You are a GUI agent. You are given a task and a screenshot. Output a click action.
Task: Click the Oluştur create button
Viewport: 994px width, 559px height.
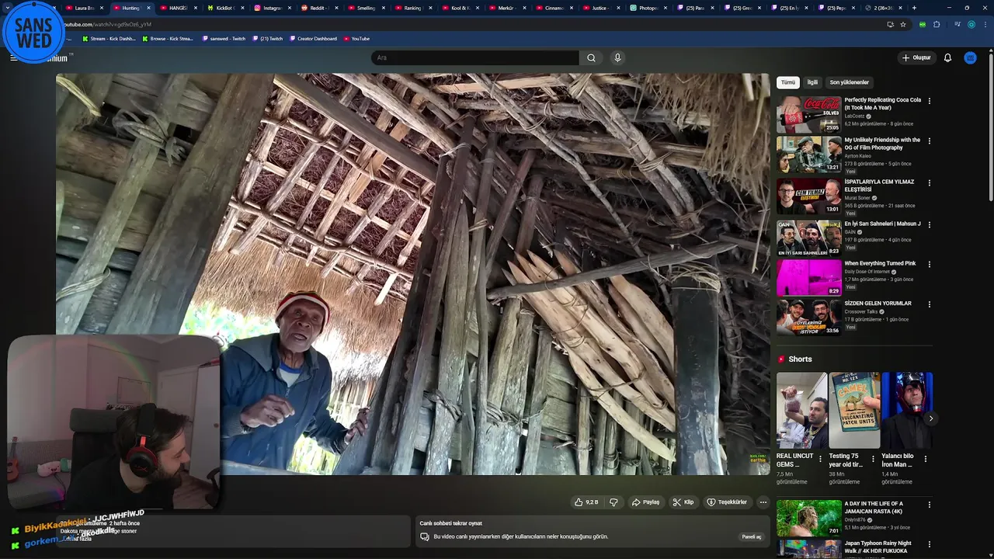point(916,57)
